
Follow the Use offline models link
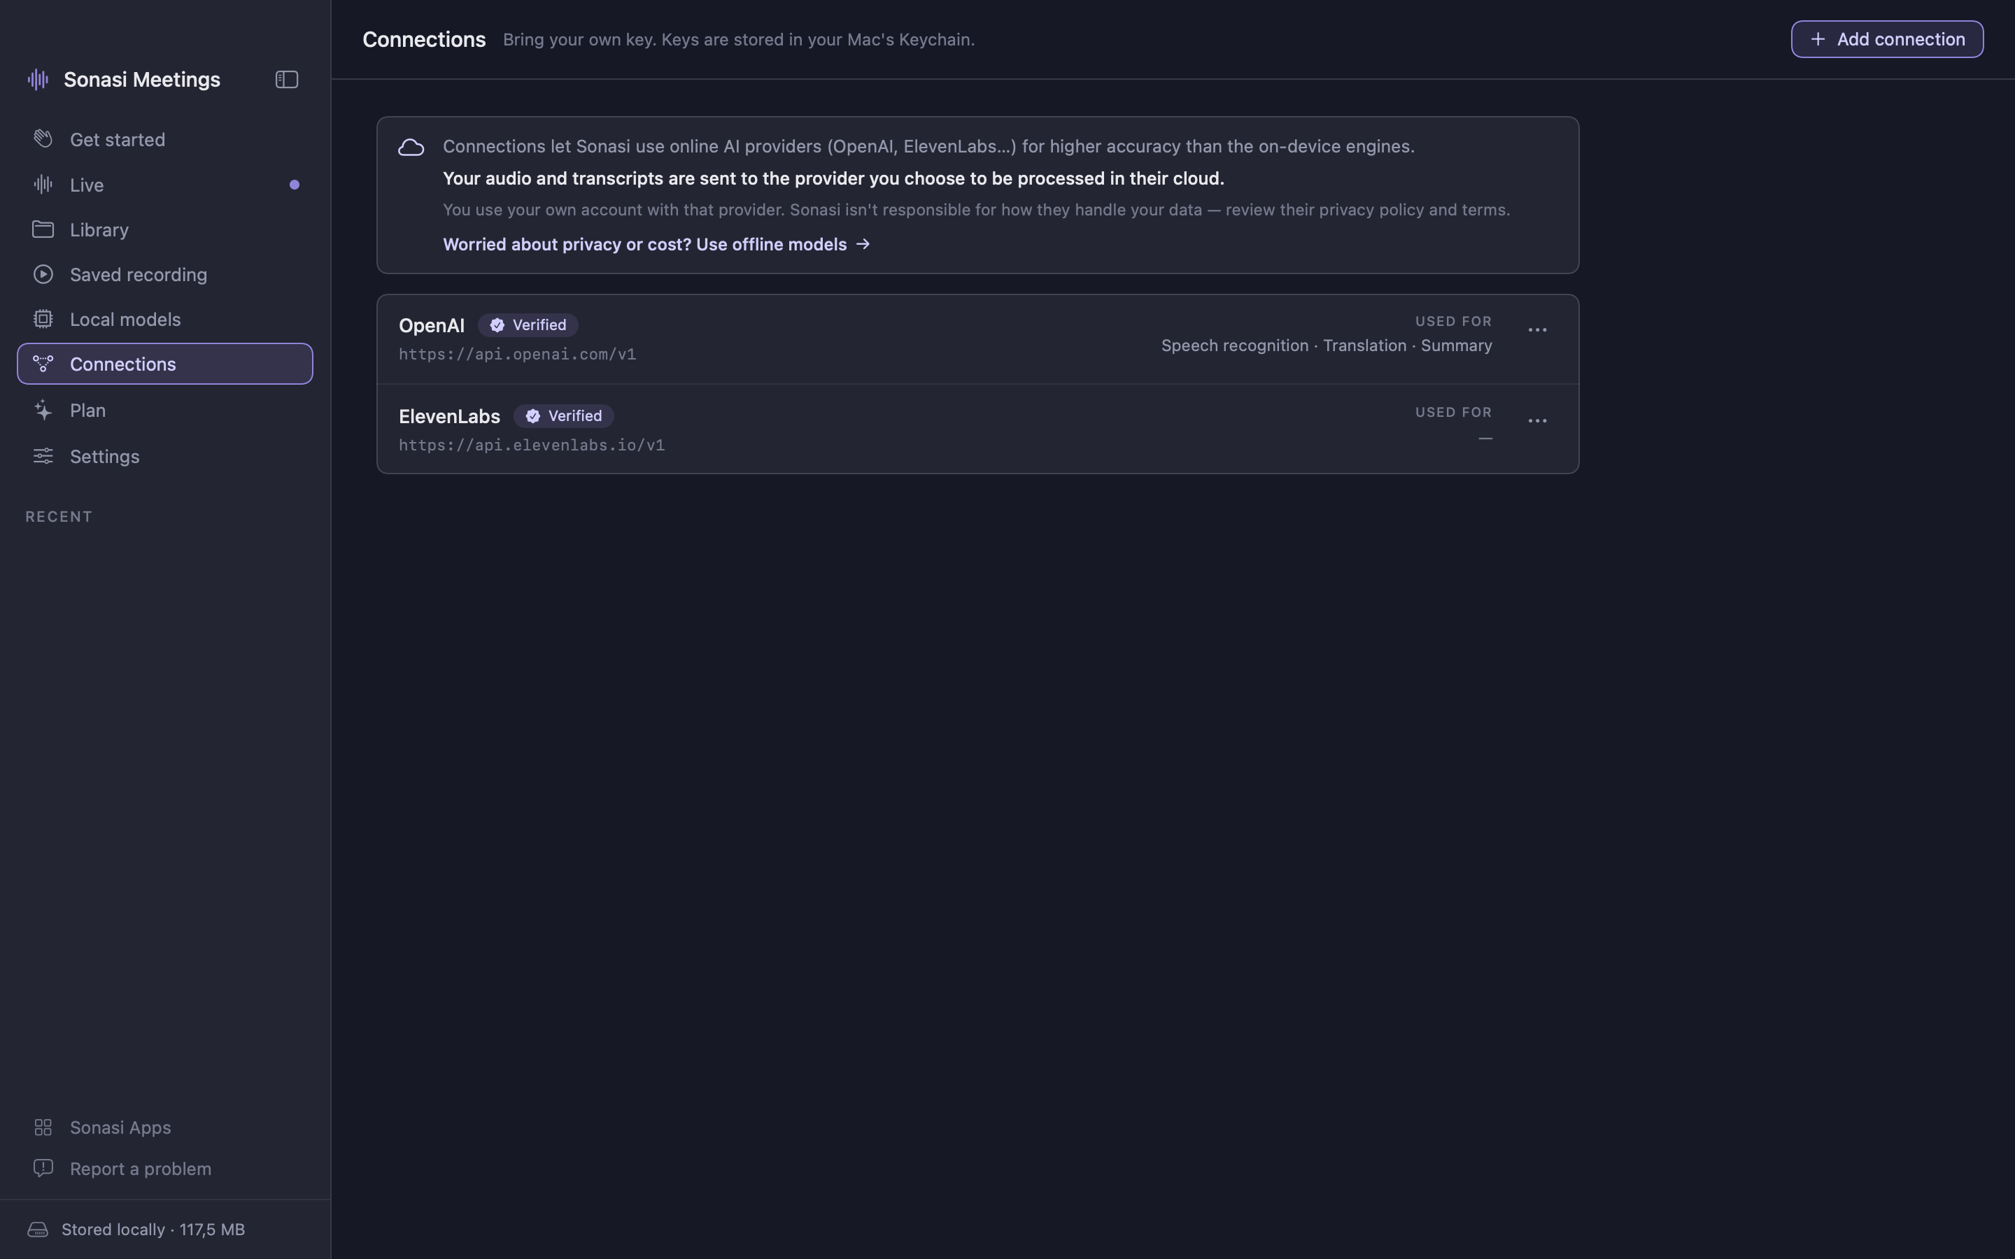pyautogui.click(x=656, y=244)
